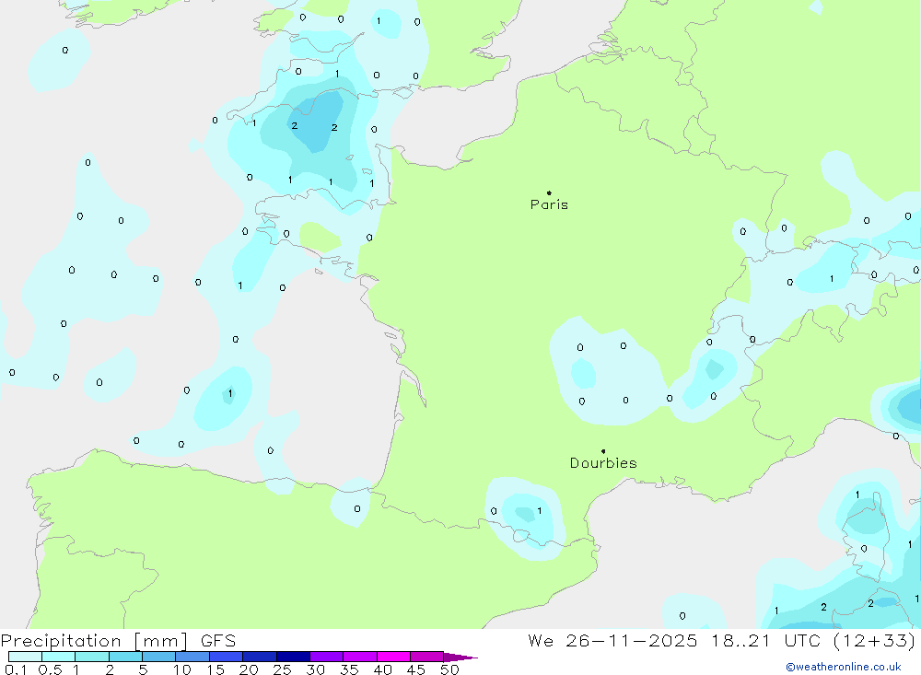Image resolution: width=921 pixels, height=675 pixels.
Task: Click the legend value 20
Action: pyautogui.click(x=249, y=669)
